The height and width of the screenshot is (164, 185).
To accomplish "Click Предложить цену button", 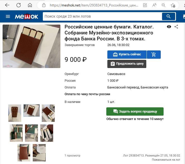I will 127,64.
